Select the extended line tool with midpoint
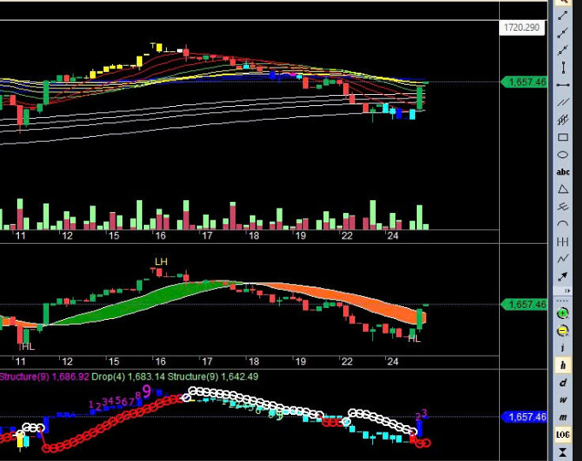 pyautogui.click(x=562, y=33)
